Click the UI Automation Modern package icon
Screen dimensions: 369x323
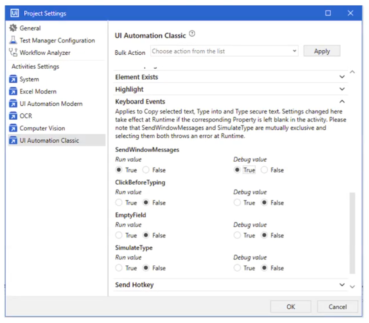(13, 103)
